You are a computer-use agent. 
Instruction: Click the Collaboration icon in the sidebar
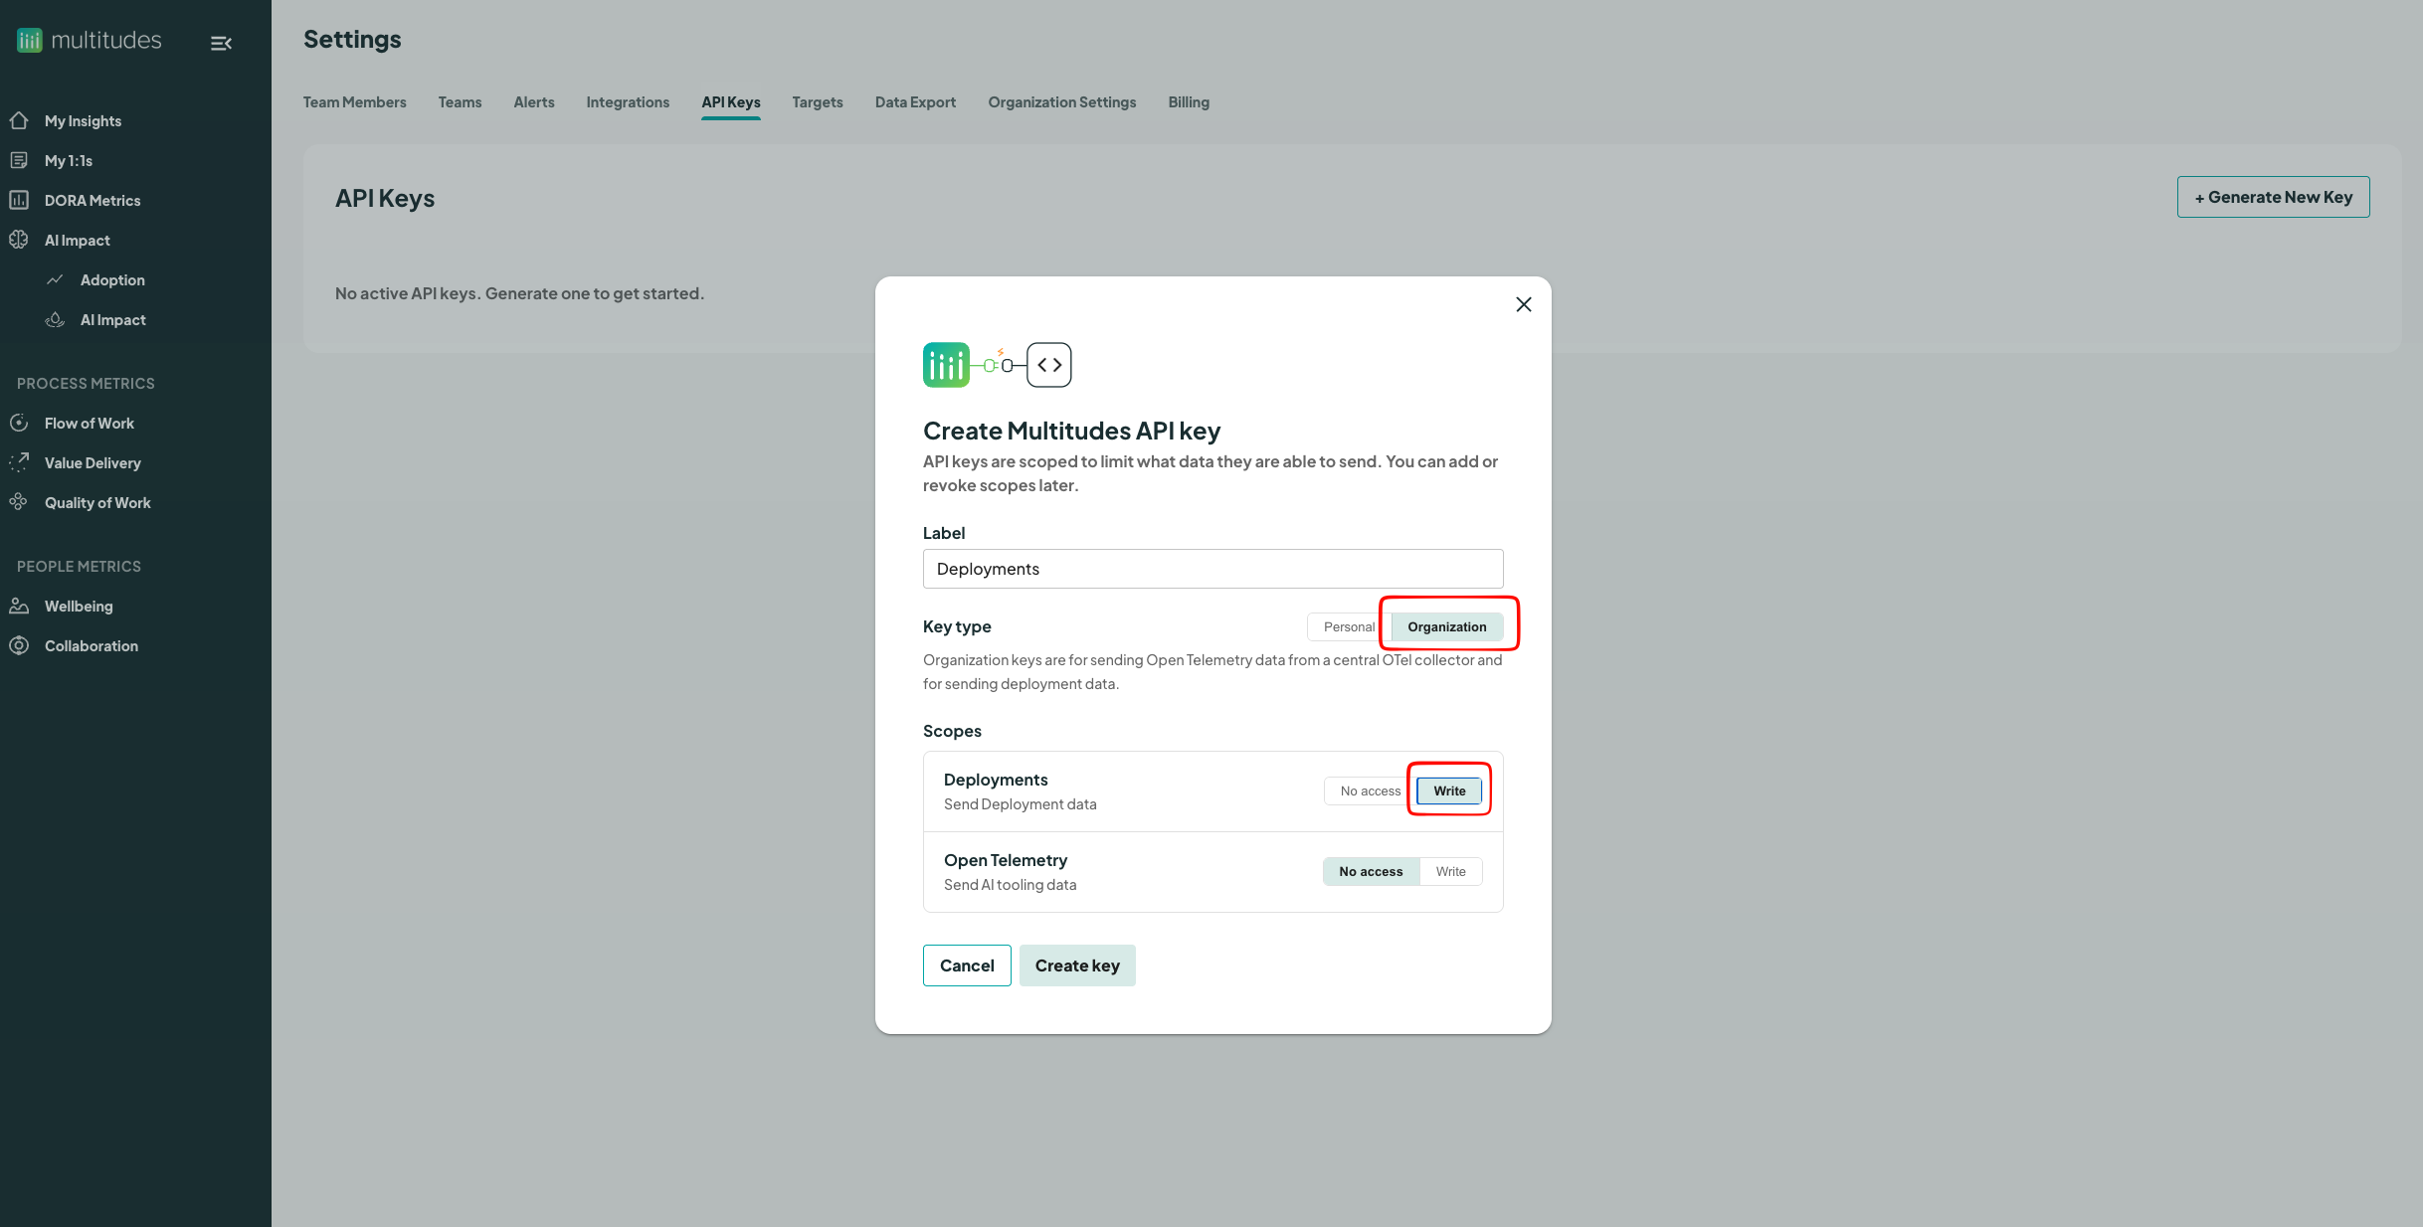click(x=19, y=645)
